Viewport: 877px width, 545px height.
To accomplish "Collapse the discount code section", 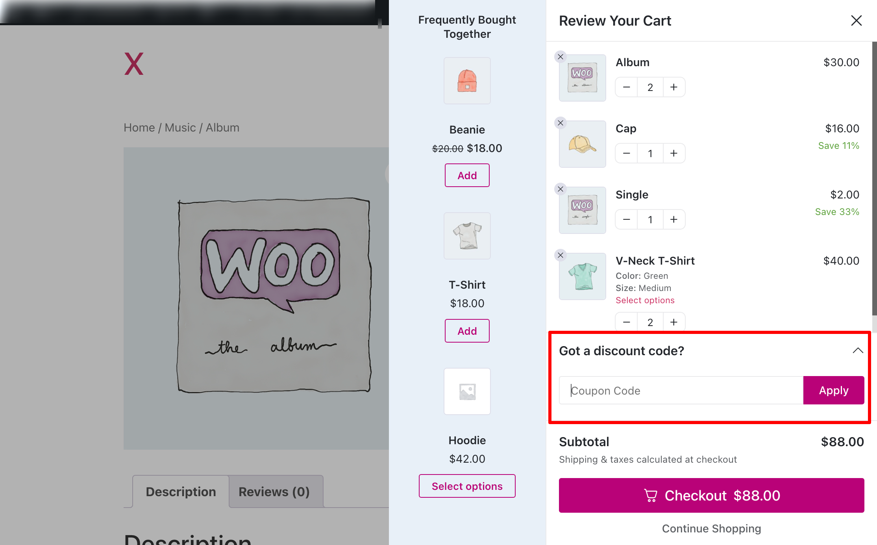I will coord(857,350).
